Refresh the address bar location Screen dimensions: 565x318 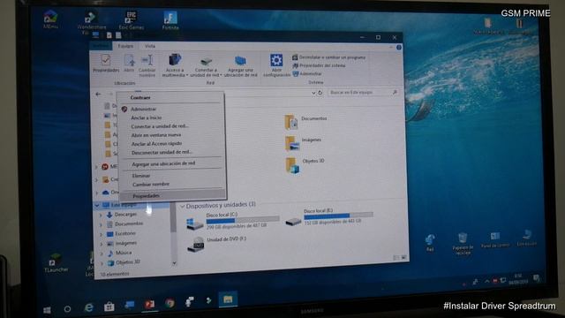[320, 93]
